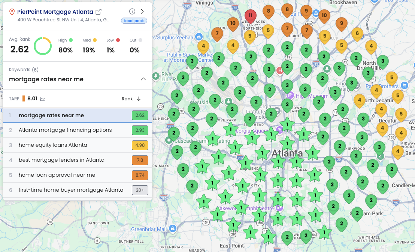Open PierPoint Mortgage Atlanta title link

pyautogui.click(x=55, y=12)
